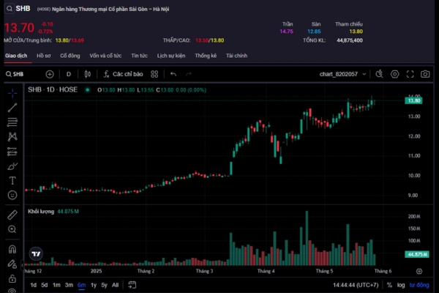The height and width of the screenshot is (293, 439).
Task: Click the TỔNG KL value 44,875,400
Action: 350,40
